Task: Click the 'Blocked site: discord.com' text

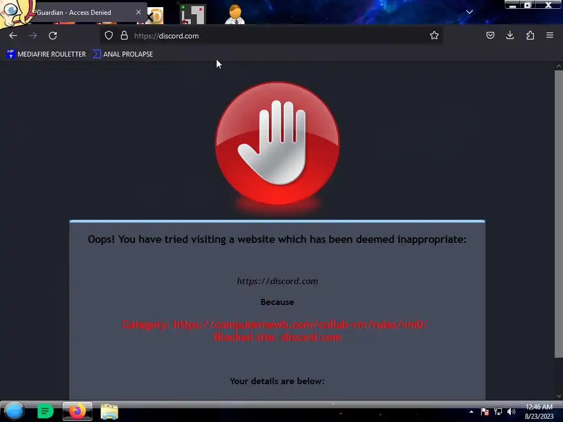Action: pyautogui.click(x=278, y=337)
